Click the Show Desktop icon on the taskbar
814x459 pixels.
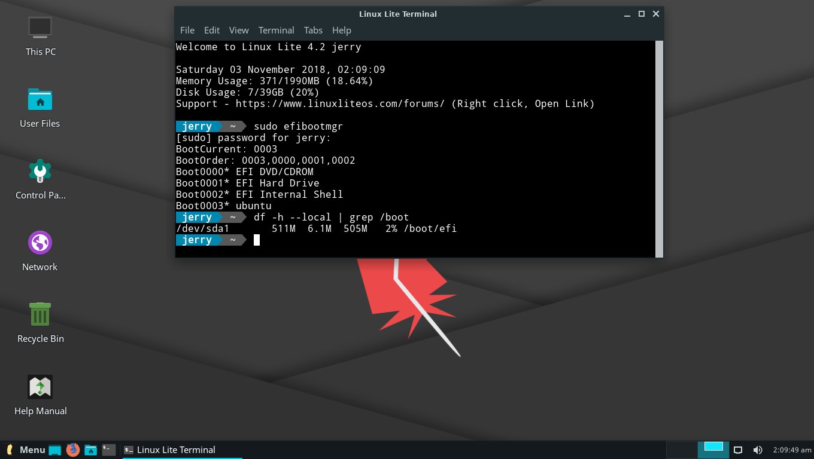55,449
